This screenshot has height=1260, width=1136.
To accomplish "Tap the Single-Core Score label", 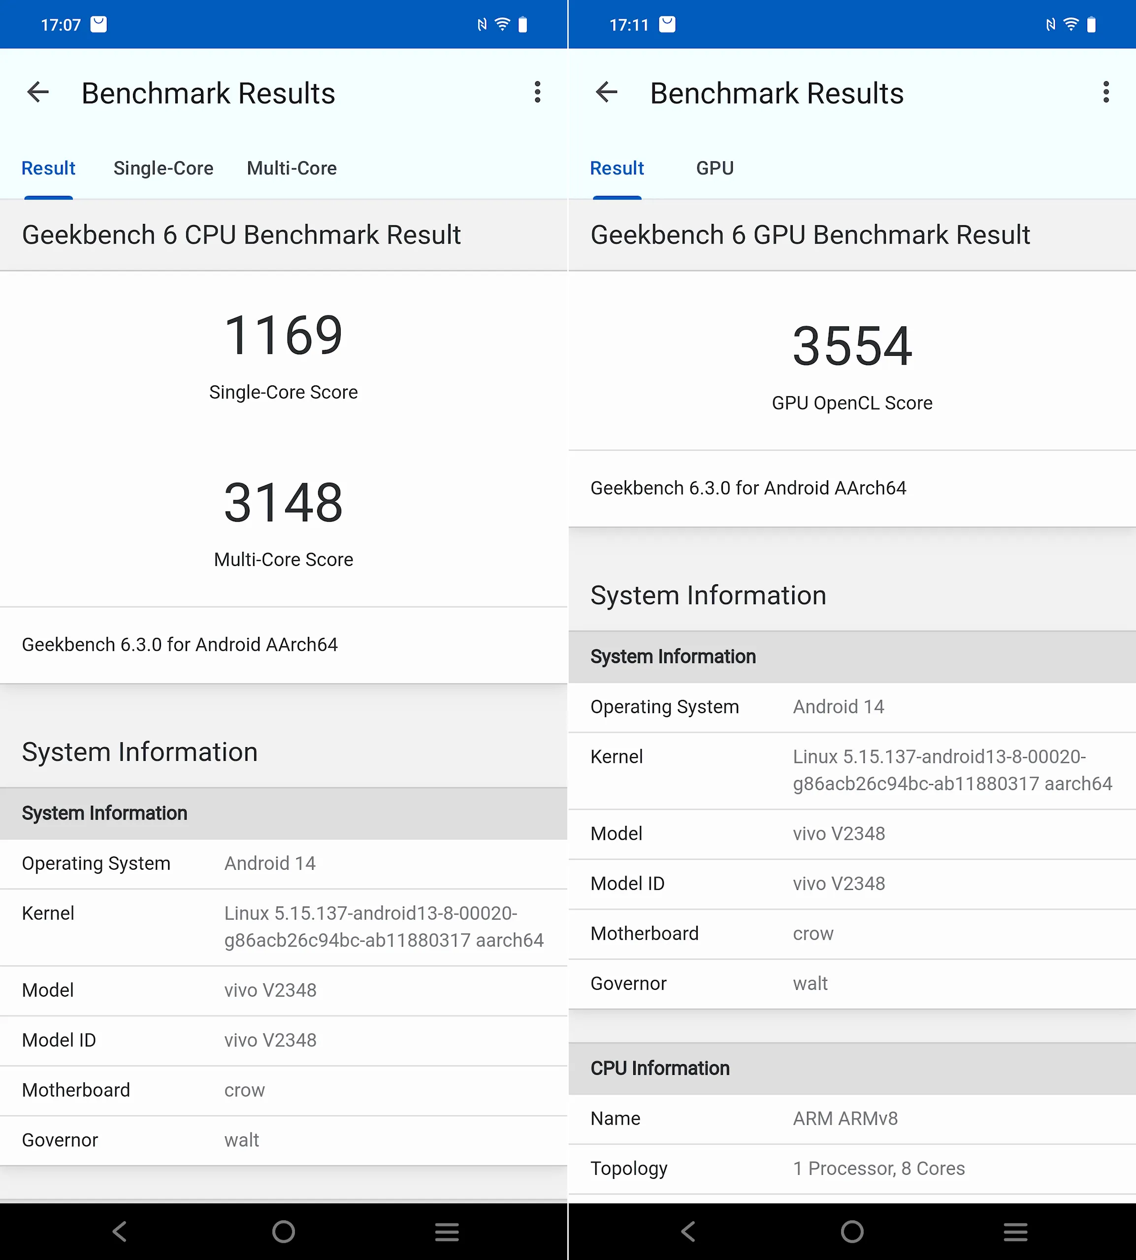I will [283, 392].
